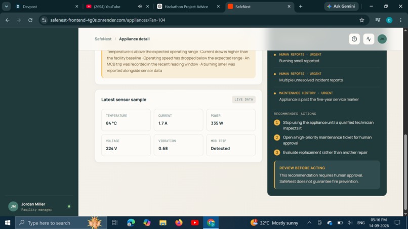The width and height of the screenshot is (408, 229).
Task: Click recommended action 2 number badge
Action: pos(277,137)
